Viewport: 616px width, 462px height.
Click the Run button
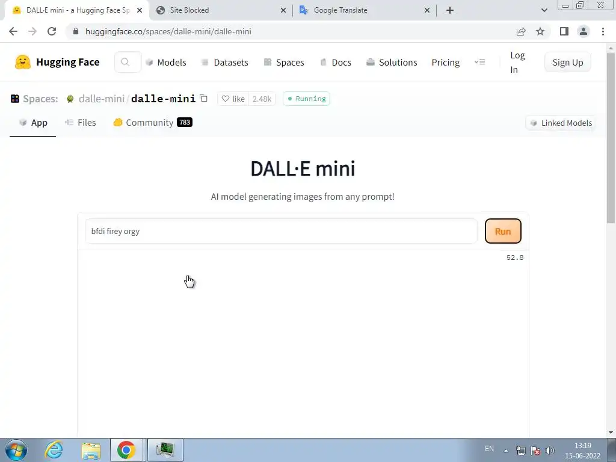point(503,231)
